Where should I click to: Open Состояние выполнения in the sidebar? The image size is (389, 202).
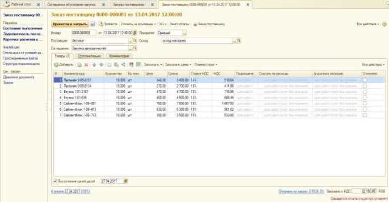pos(23,29)
